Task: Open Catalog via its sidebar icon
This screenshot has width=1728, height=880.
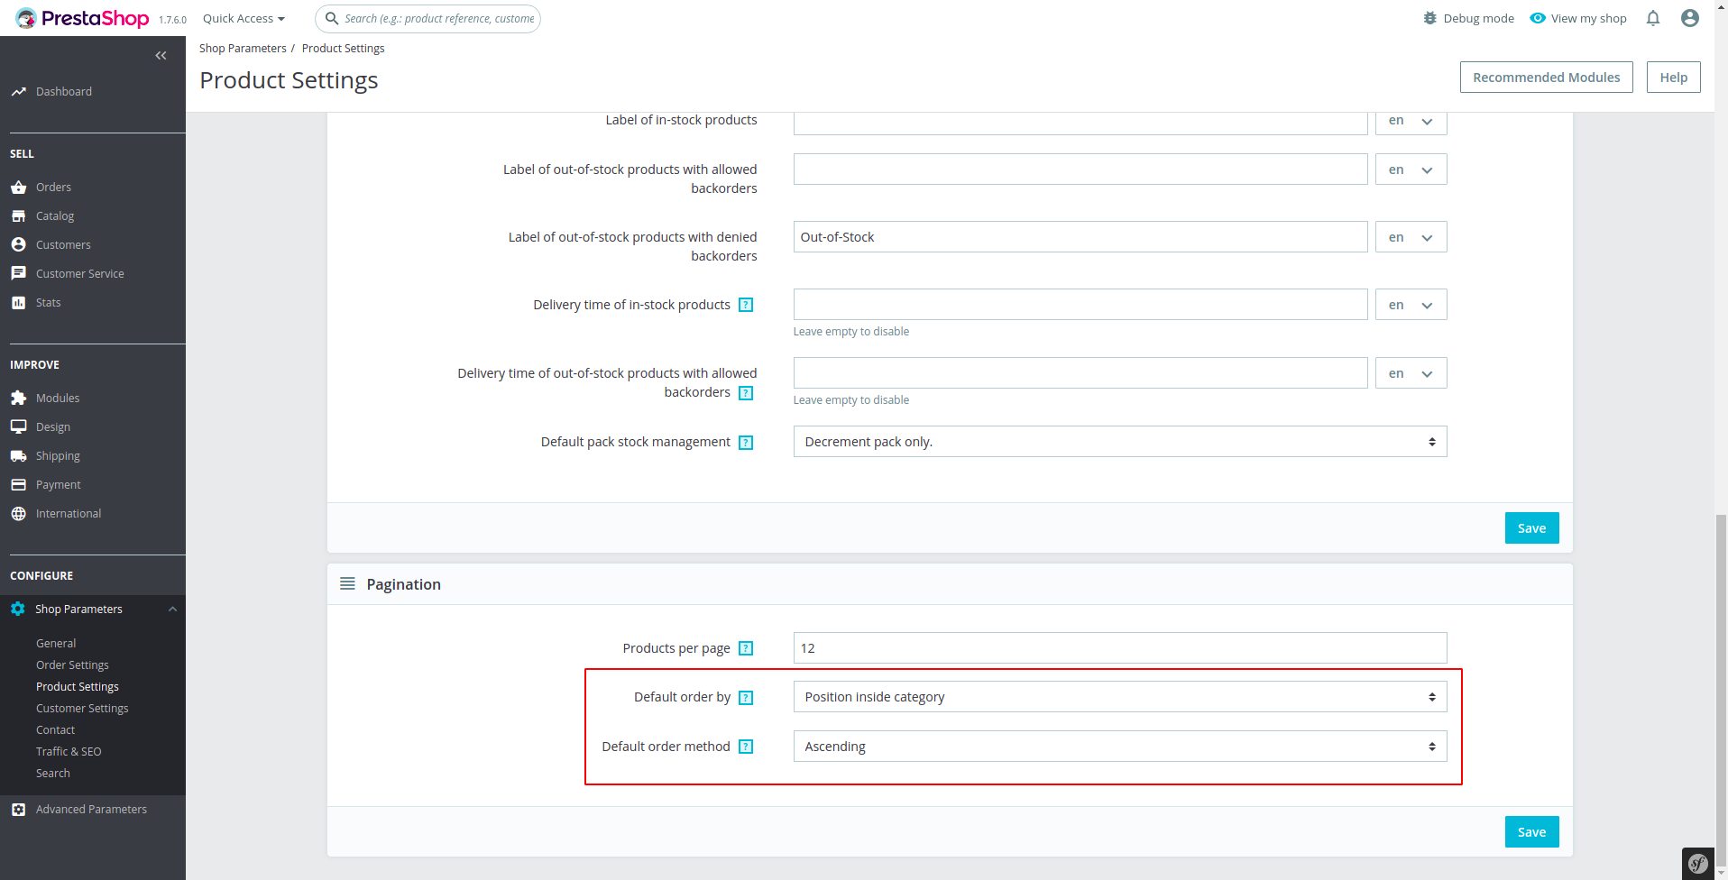Action: [19, 215]
